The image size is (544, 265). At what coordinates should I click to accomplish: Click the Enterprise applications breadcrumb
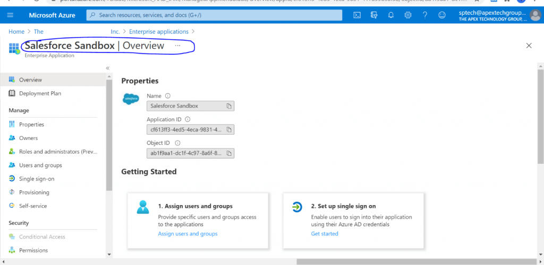[159, 31]
